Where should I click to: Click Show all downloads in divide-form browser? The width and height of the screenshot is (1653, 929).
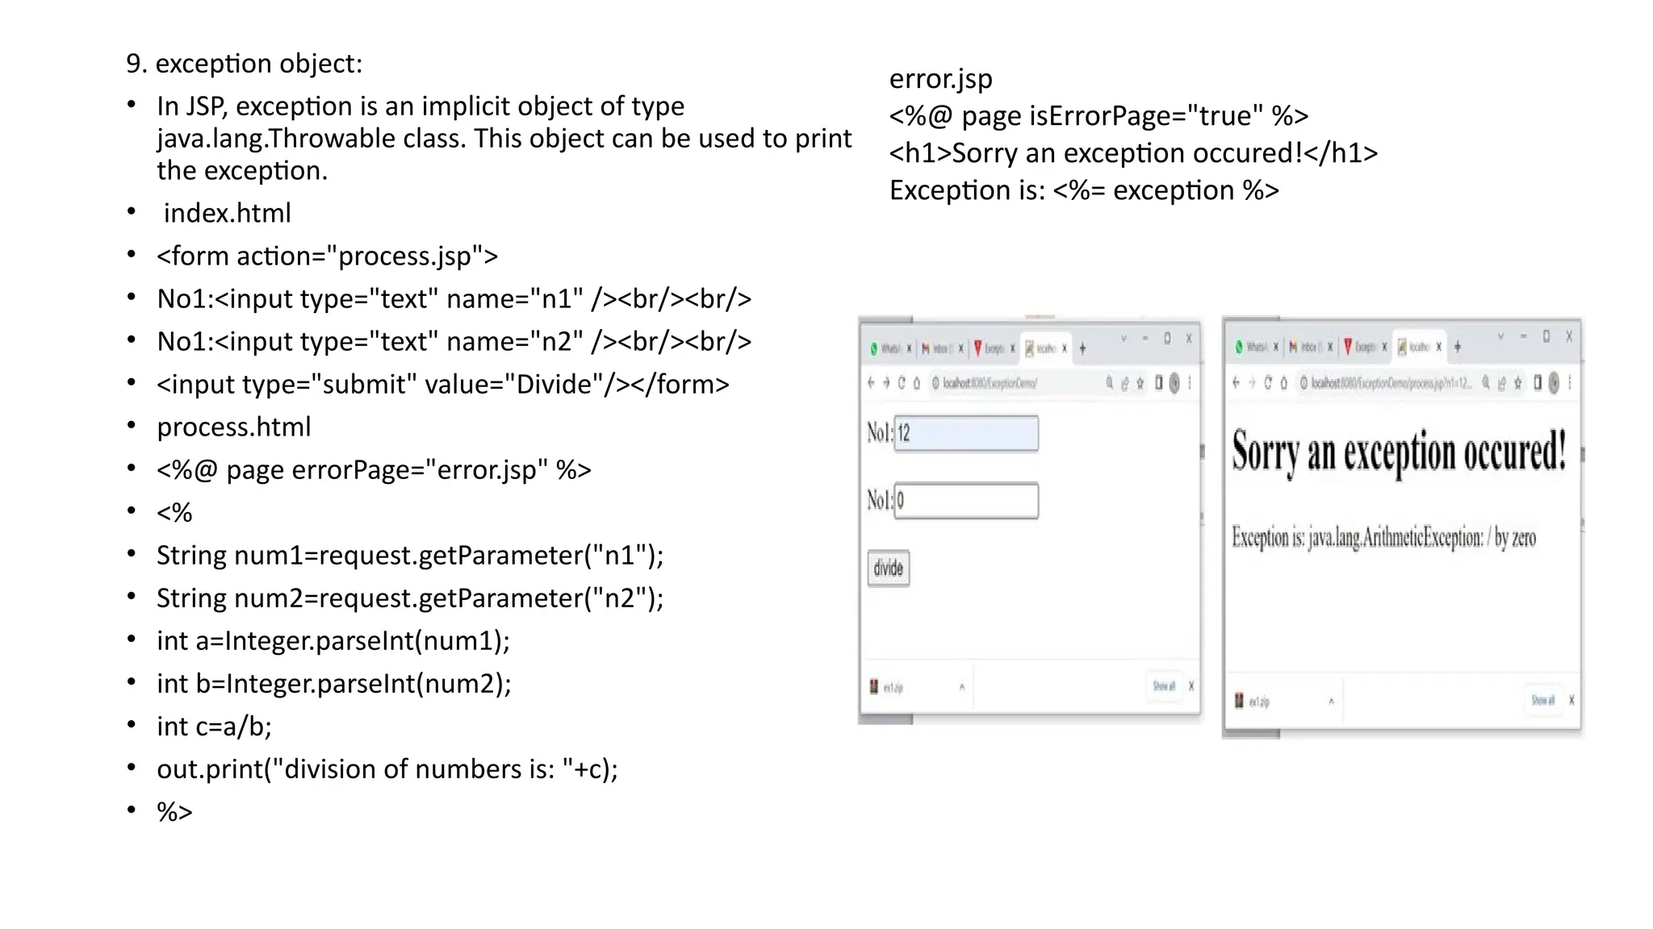(x=1164, y=686)
